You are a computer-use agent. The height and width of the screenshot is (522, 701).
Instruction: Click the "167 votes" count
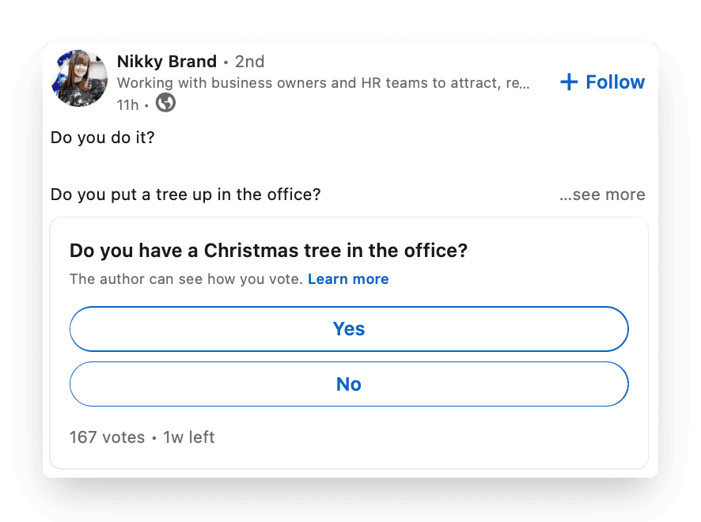(x=107, y=437)
